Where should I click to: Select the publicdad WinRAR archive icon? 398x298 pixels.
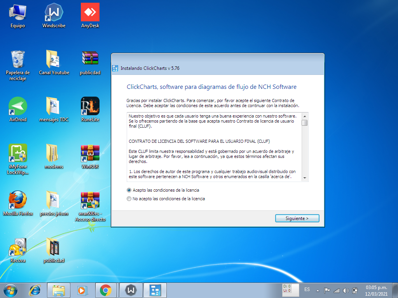tap(90, 62)
